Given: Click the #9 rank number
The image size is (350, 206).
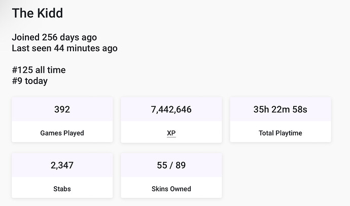Looking at the screenshot, I should pos(18,81).
